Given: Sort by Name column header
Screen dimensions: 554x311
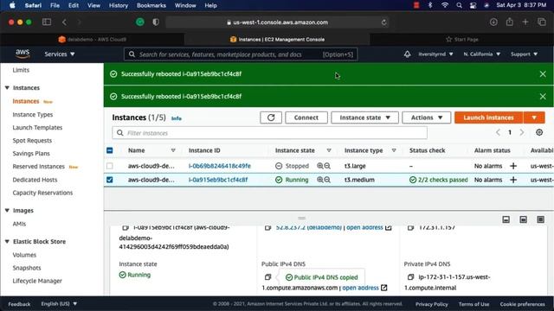Looking at the screenshot, I should click(137, 150).
